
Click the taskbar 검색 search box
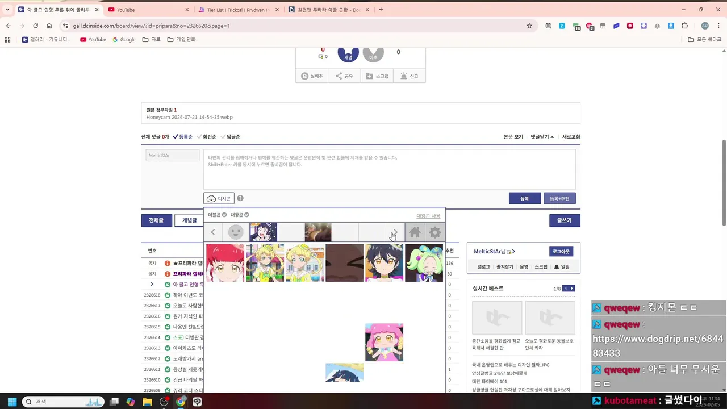(63, 402)
